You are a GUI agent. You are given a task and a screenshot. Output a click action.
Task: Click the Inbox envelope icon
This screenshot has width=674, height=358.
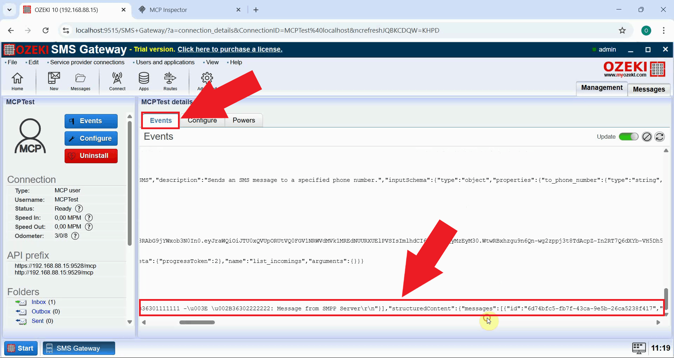click(21, 302)
